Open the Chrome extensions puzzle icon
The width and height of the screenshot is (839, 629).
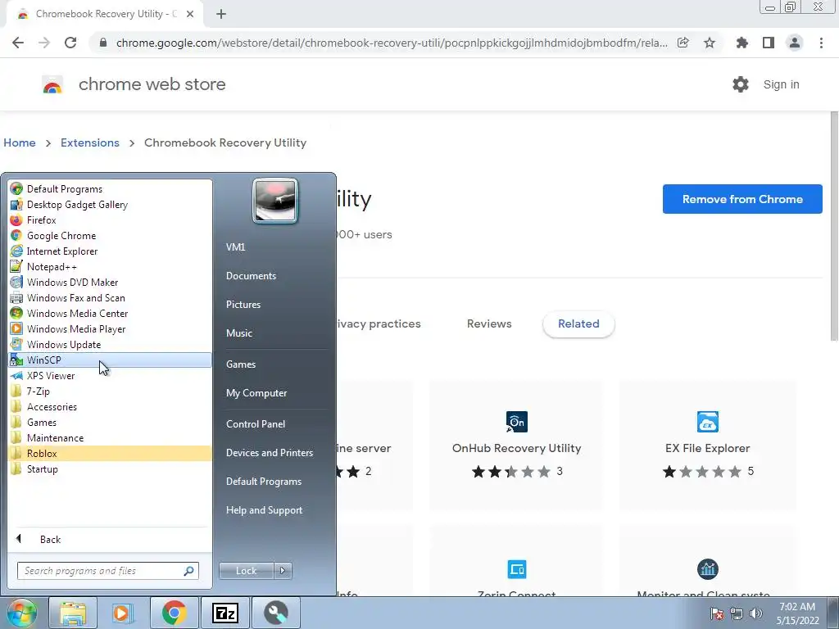[741, 43]
